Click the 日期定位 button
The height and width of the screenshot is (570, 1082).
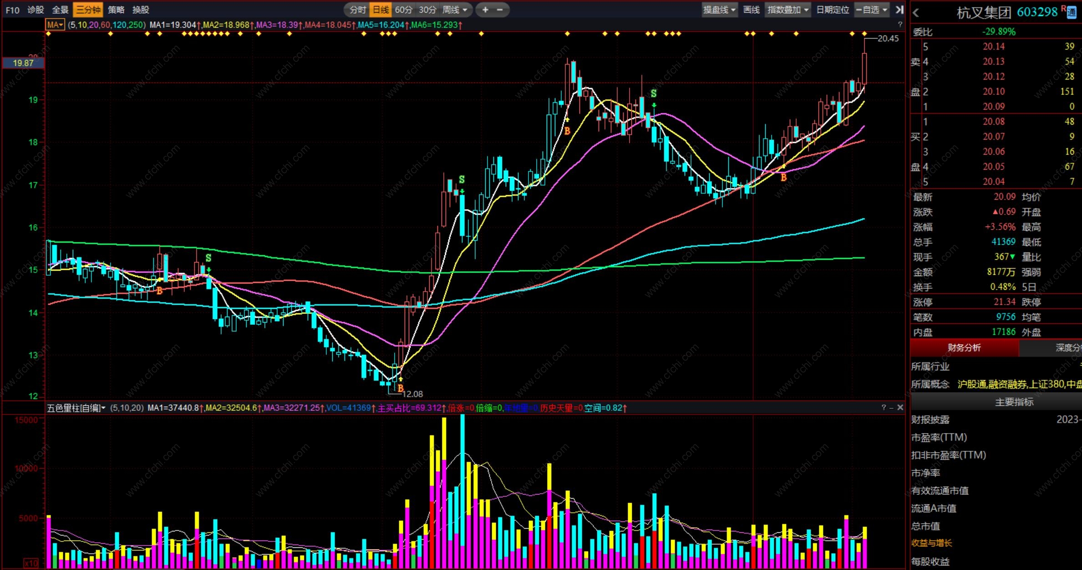coord(832,10)
